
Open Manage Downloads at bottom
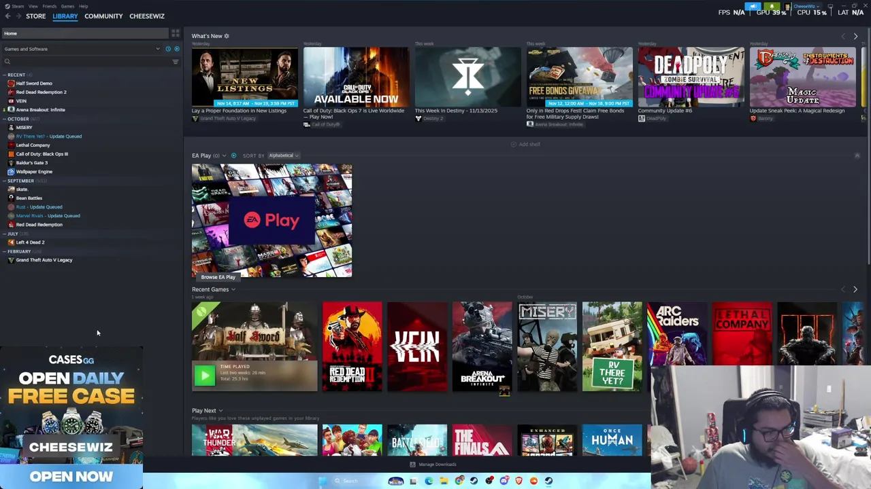coord(433,465)
